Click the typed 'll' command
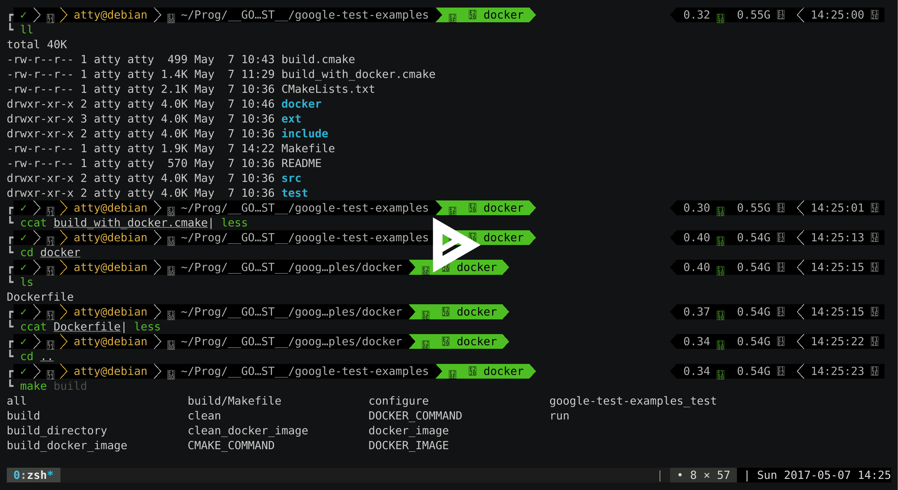The height and width of the screenshot is (490, 898). pos(27,29)
